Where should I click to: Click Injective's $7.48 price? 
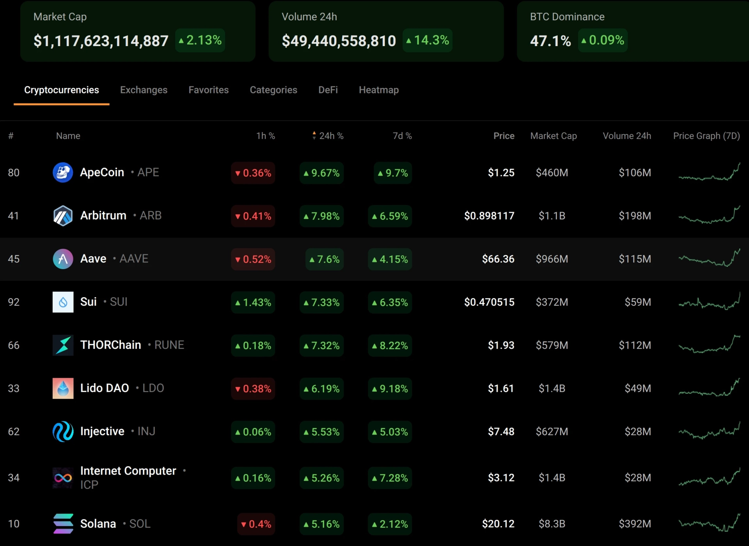point(501,432)
